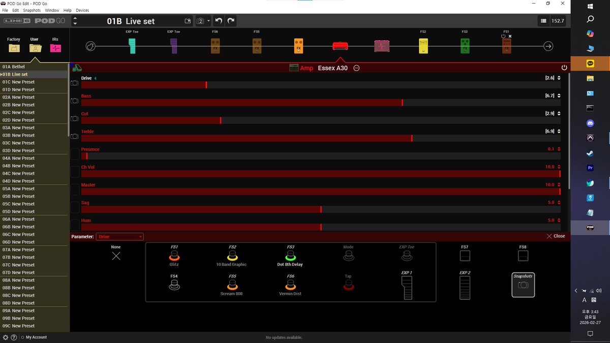Select the FS2 yellow graphic EQ block
This screenshot has height=343, width=610.
[423, 46]
